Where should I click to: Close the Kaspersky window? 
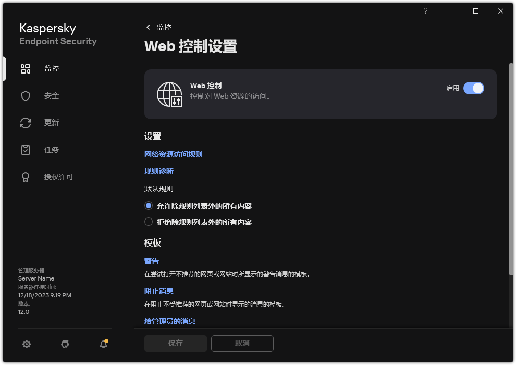[x=501, y=11]
